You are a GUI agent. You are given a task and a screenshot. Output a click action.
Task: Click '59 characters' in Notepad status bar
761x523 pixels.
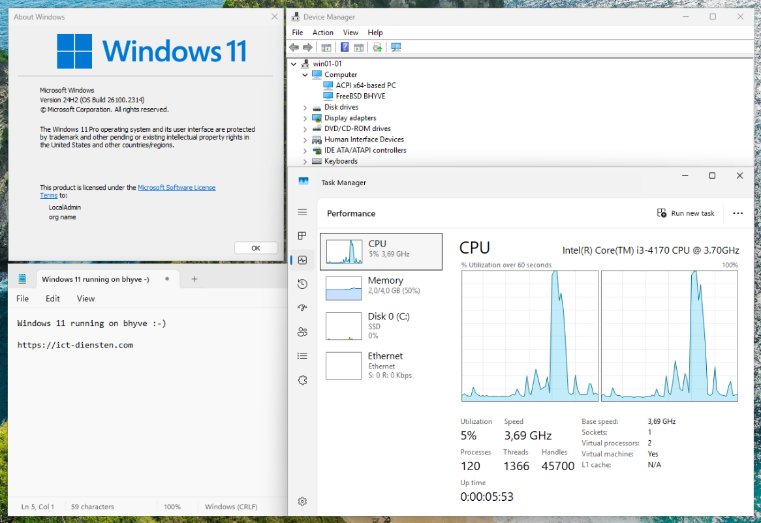92,507
